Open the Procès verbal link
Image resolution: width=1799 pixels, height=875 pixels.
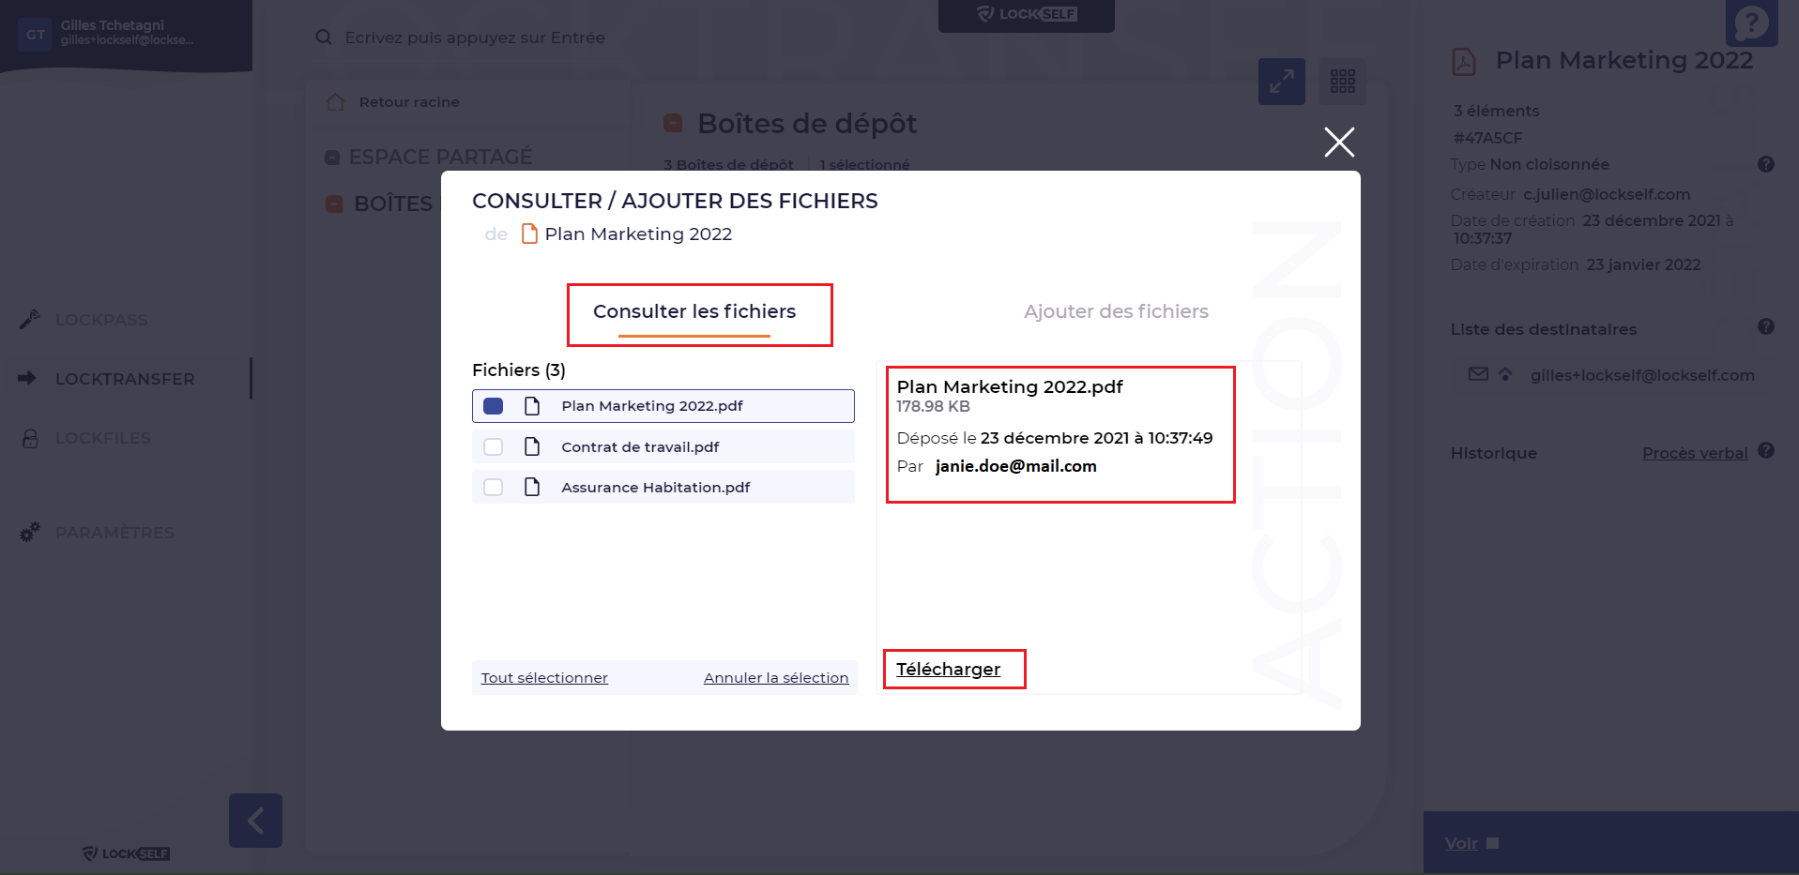1694,453
